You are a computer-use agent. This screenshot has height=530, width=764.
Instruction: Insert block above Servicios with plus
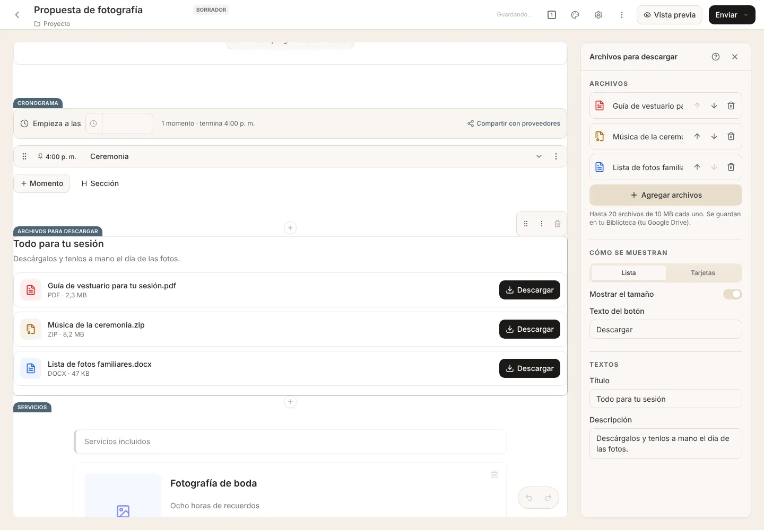point(290,402)
